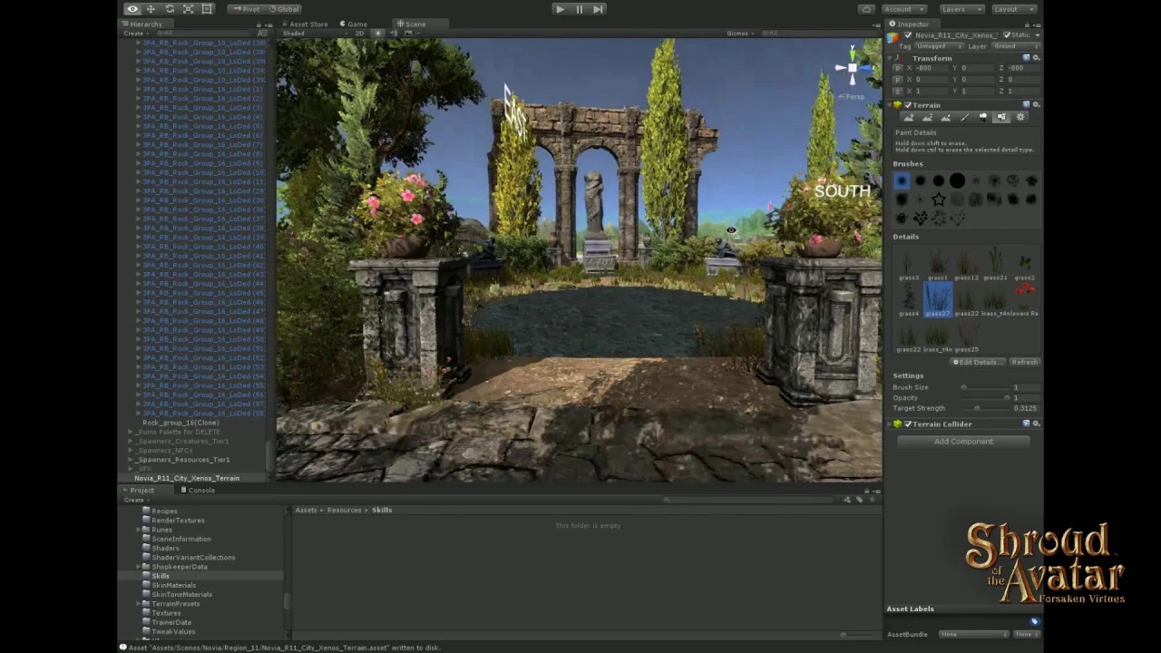Select the Smooth Height terrain tool

[x=946, y=118]
